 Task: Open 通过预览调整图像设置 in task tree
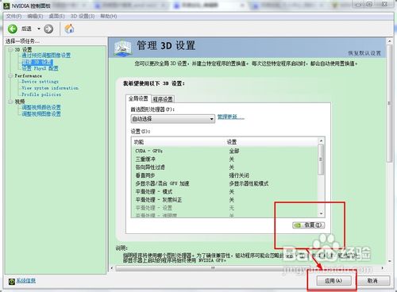46,56
